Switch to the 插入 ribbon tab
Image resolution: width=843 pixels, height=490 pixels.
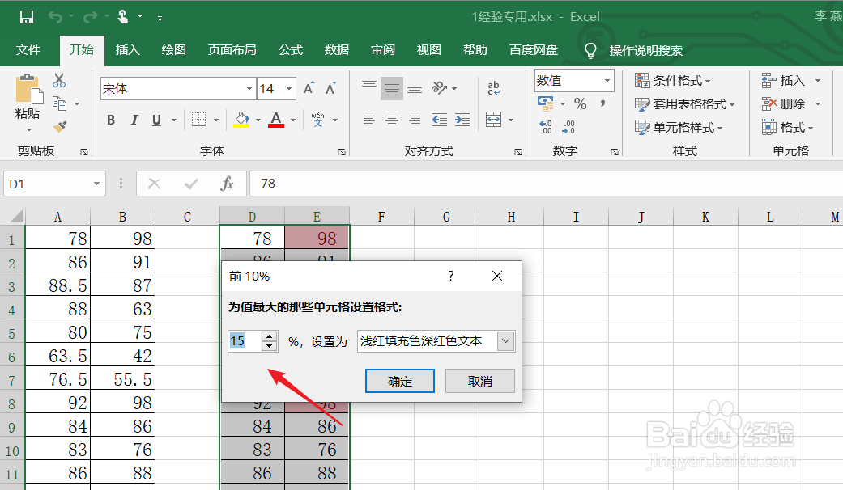pyautogui.click(x=127, y=50)
